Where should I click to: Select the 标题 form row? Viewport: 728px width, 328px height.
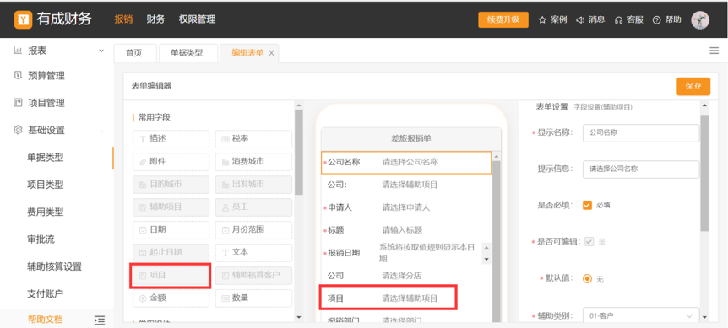[x=406, y=230]
